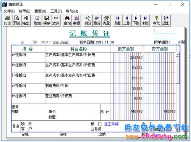
Task: Select debit amount 261940 cell
Action: click(x=127, y=57)
